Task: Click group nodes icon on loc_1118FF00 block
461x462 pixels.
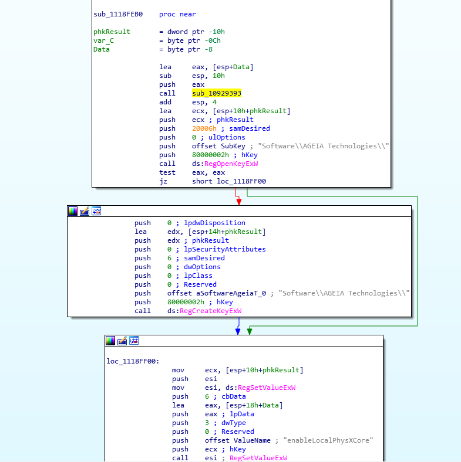Action: [134, 341]
